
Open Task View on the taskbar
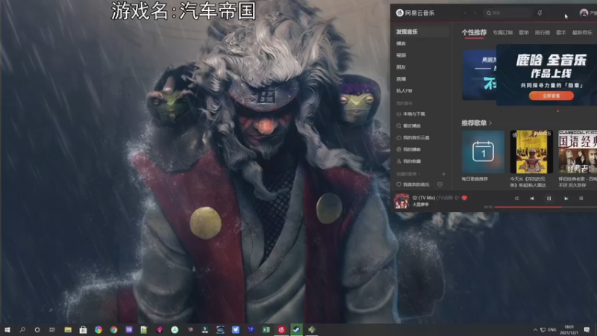point(52,330)
